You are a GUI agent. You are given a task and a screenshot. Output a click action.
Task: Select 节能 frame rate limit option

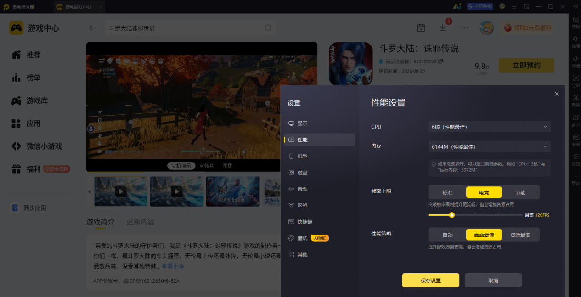pos(520,192)
